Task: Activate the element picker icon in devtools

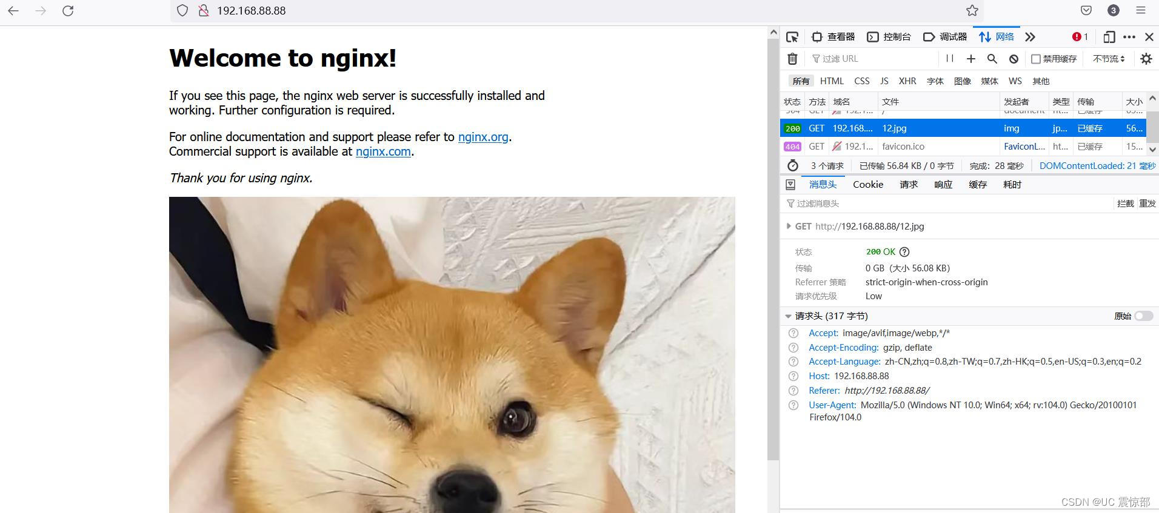Action: (792, 37)
